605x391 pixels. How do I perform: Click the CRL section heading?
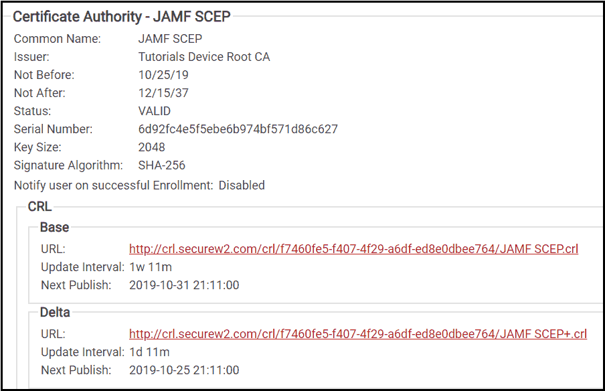pyautogui.click(x=39, y=206)
